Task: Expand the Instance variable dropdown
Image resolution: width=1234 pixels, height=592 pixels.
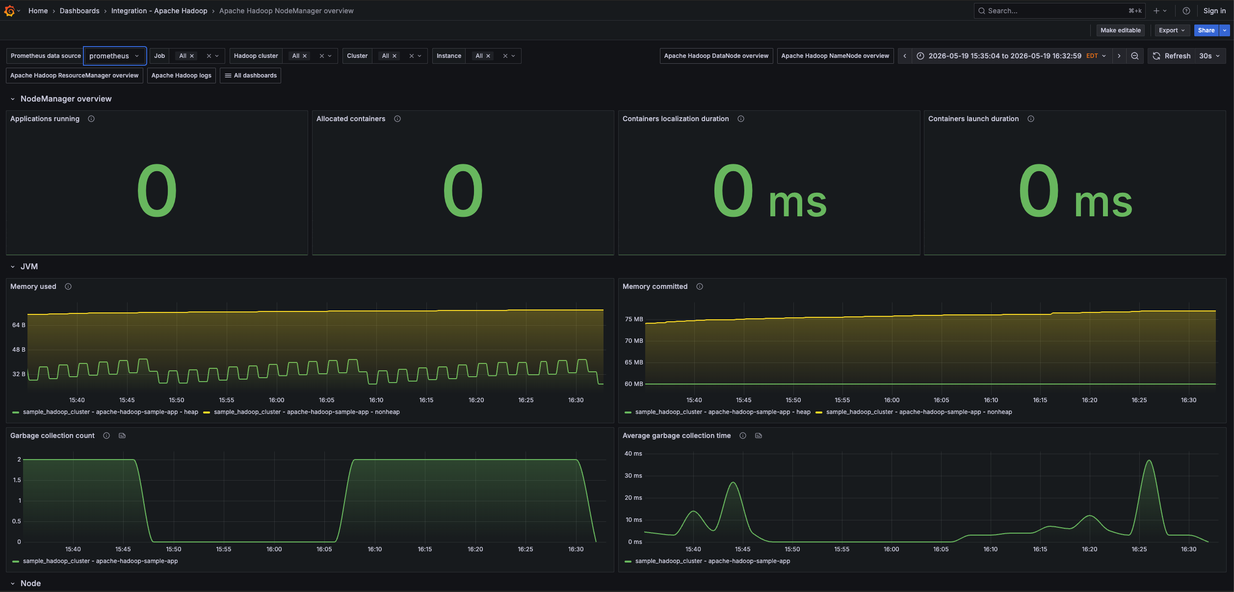Action: (x=513, y=56)
